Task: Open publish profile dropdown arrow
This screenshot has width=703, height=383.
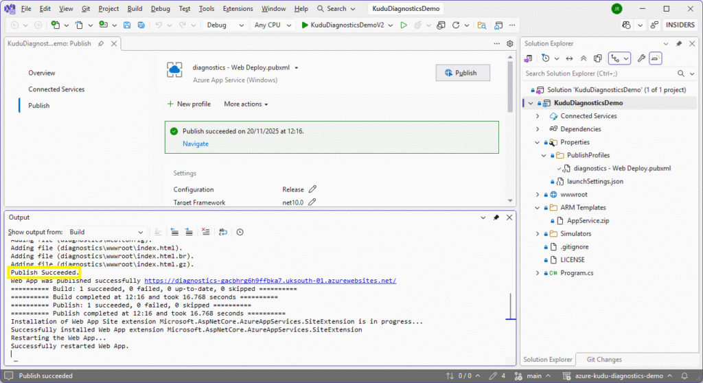Action: point(297,68)
